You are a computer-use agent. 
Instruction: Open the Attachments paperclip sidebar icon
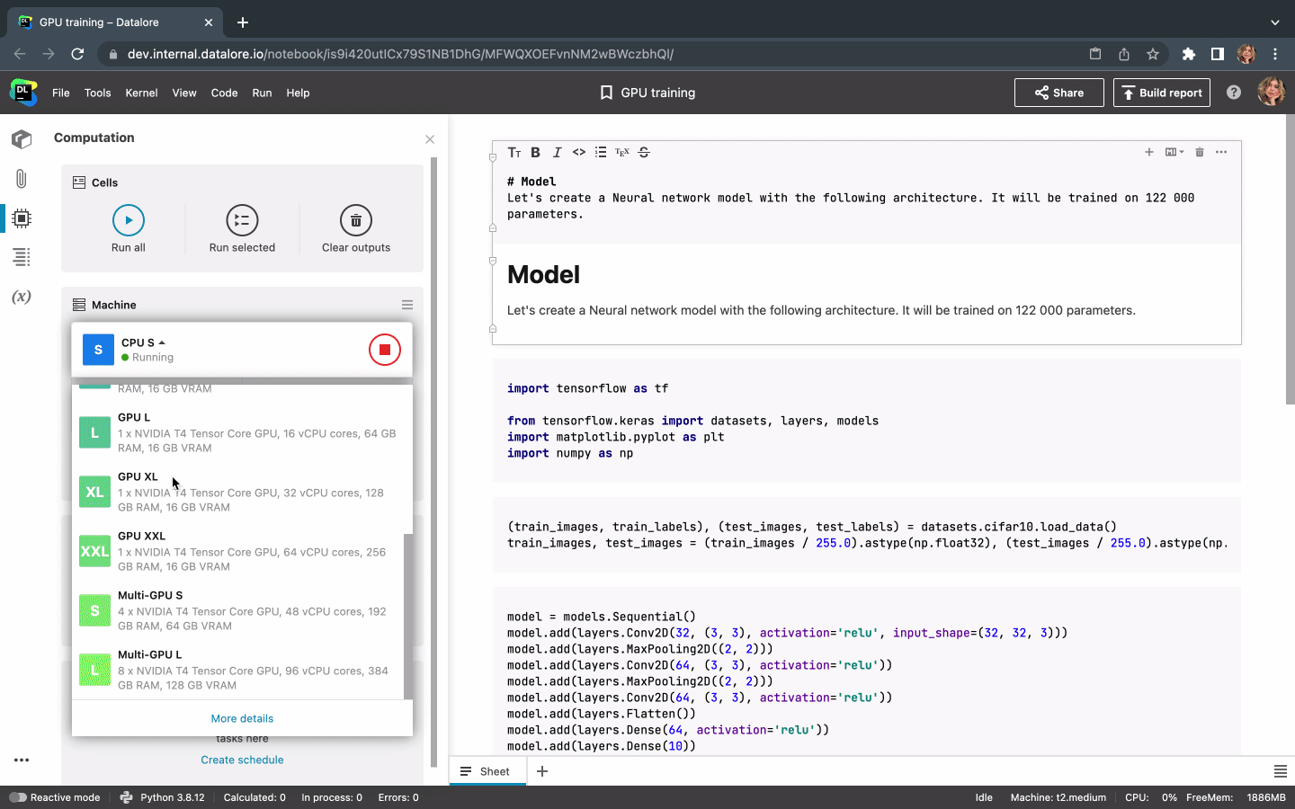pos(22,179)
